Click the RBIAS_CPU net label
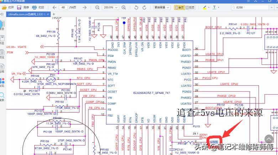278x155 pixels. (x=85, y=69)
